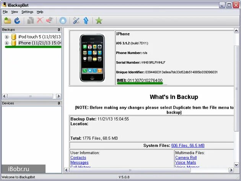The image size is (241, 181).
Task: Click the iOS 3.1.2 build text
Action: [132, 43]
